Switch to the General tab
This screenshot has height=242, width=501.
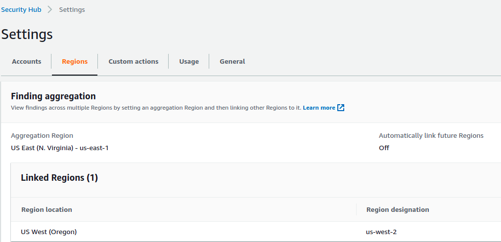tap(232, 62)
